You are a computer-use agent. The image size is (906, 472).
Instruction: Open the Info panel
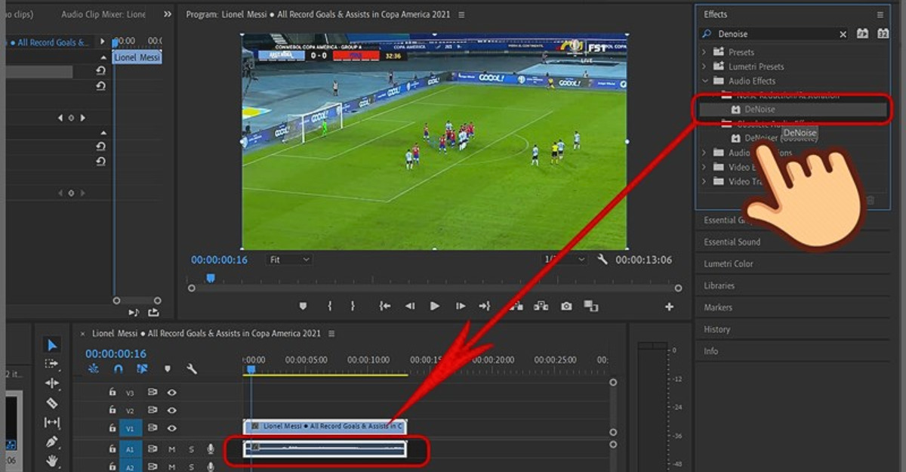pyautogui.click(x=711, y=351)
